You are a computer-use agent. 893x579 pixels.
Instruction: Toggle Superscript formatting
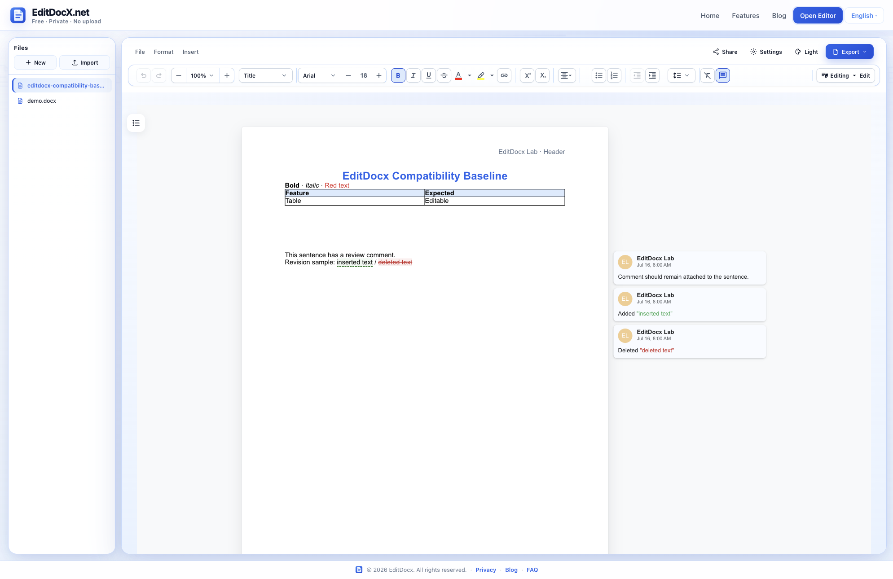click(528, 75)
